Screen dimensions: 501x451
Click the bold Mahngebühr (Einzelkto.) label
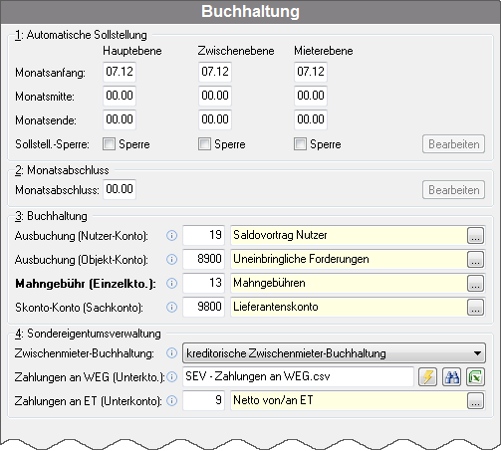point(86,284)
